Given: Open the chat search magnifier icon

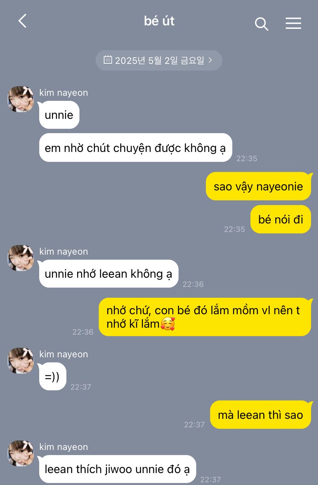Looking at the screenshot, I should [262, 24].
